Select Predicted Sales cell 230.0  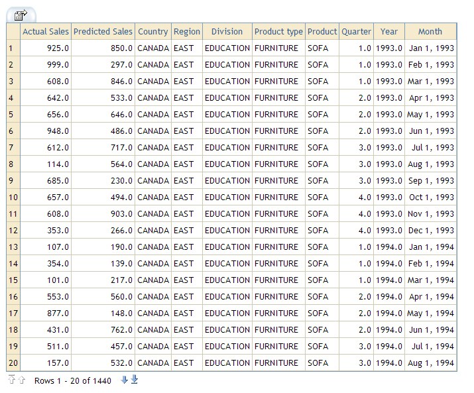[x=103, y=181]
